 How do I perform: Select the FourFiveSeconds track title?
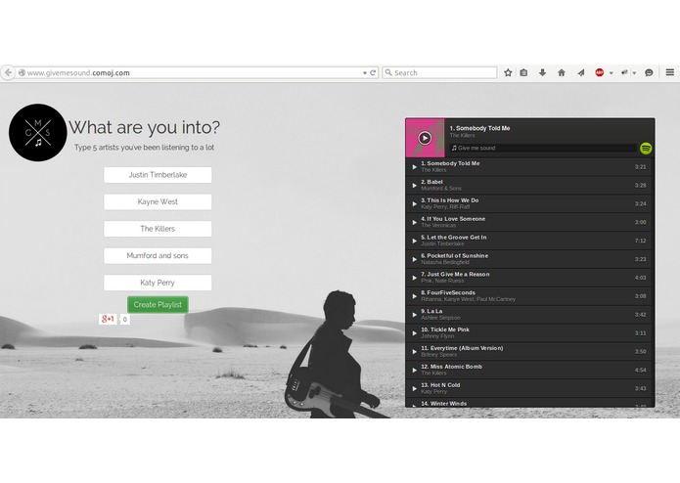[x=448, y=293]
